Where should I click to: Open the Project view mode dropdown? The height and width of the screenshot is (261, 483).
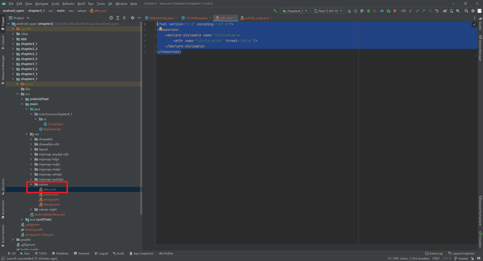click(19, 18)
